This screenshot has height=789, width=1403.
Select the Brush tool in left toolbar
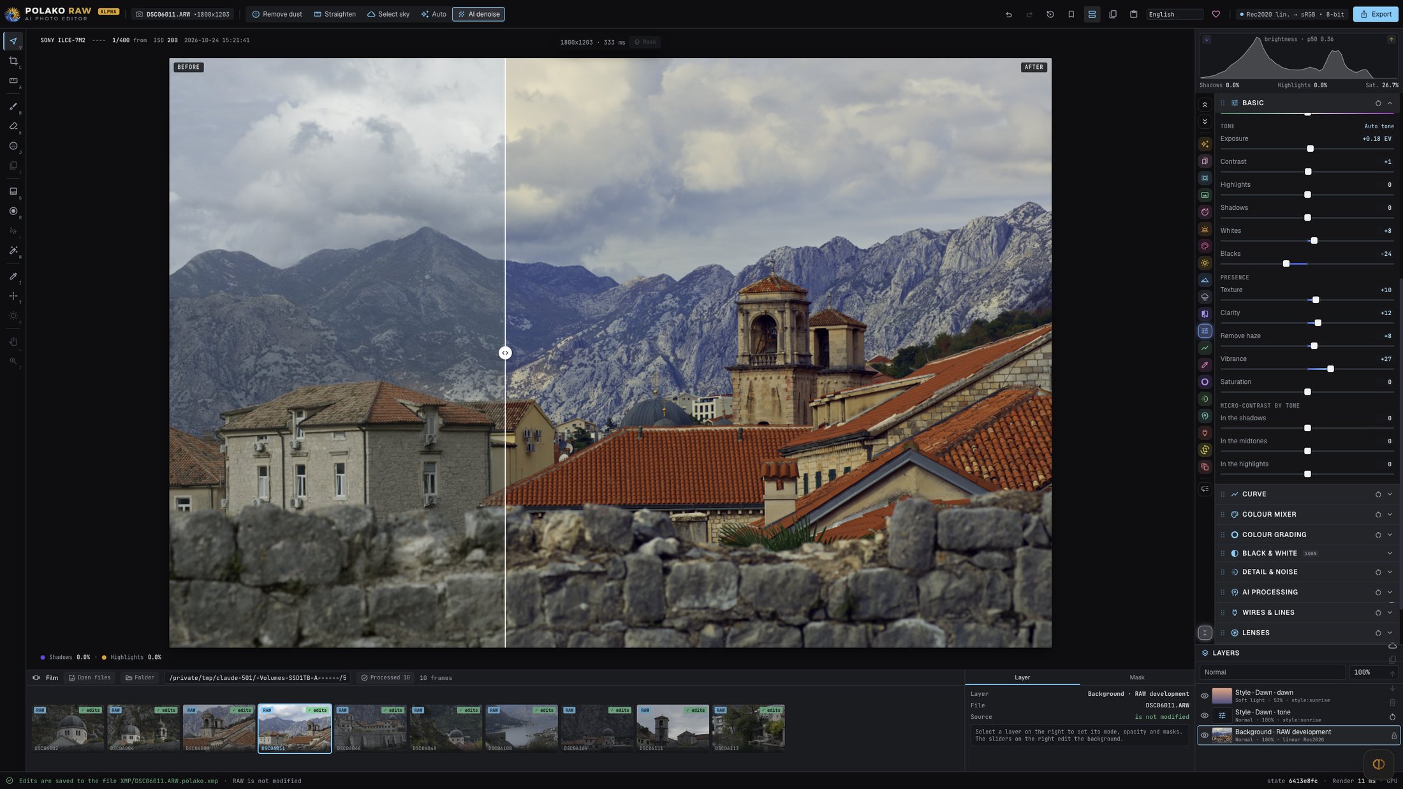[x=13, y=107]
